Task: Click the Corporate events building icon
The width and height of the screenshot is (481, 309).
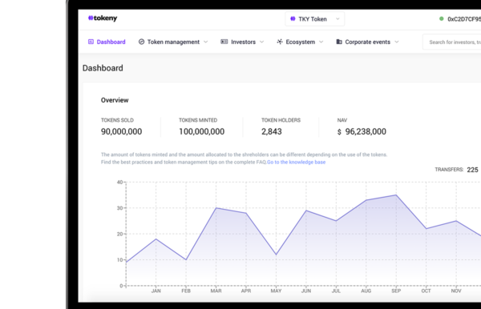Action: [339, 42]
